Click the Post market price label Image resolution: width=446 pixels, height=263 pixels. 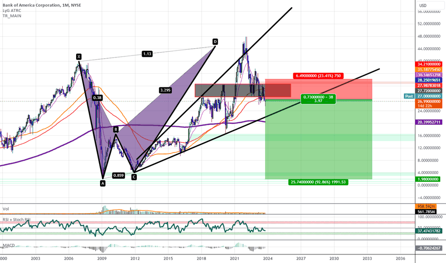[409, 96]
